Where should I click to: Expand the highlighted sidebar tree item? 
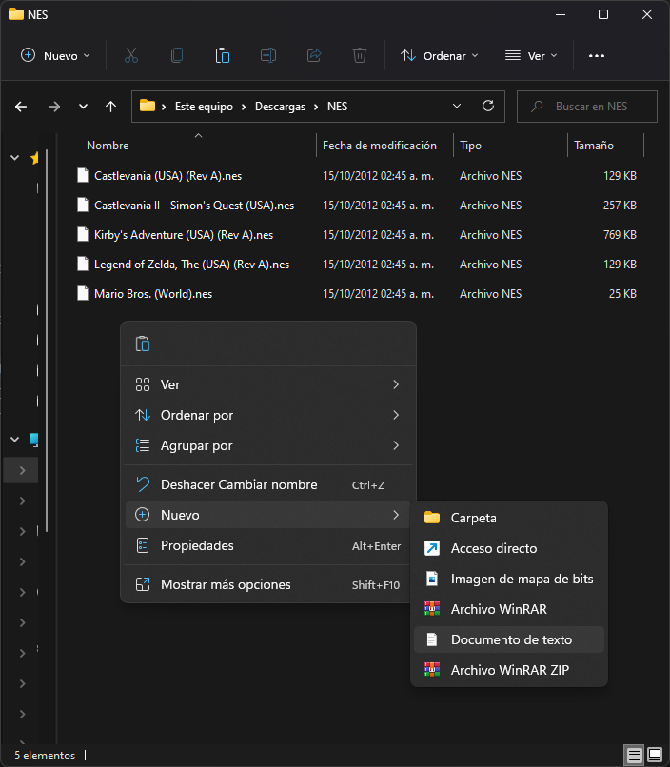click(22, 470)
